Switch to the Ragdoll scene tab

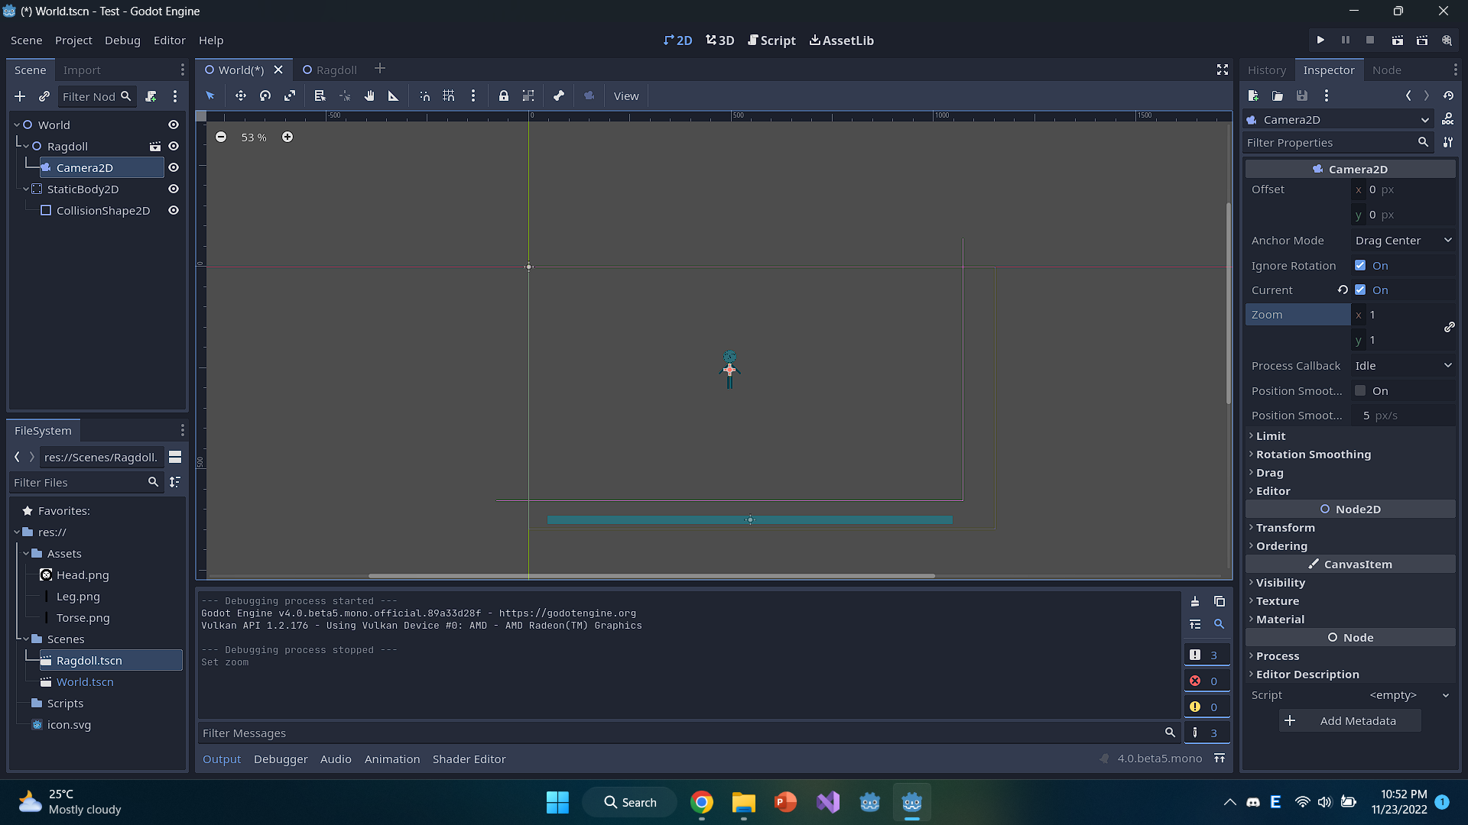tap(330, 70)
